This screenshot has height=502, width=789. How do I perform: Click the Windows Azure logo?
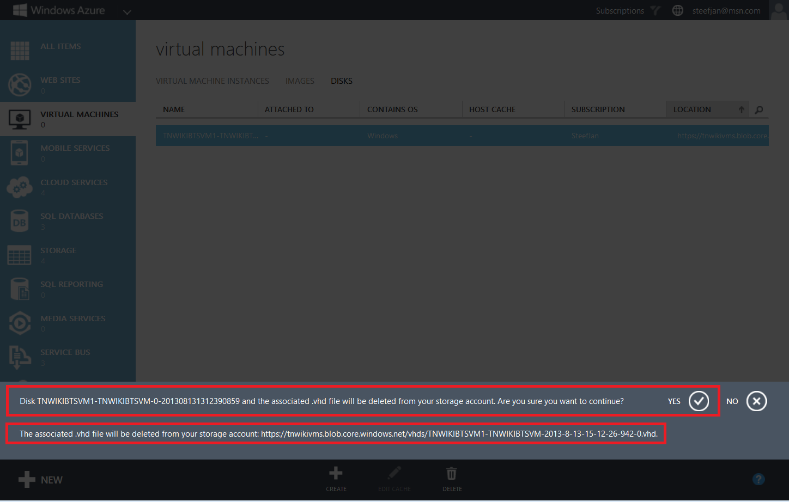point(59,10)
